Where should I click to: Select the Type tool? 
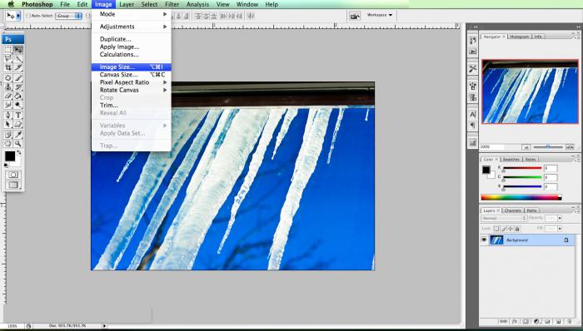point(17,116)
